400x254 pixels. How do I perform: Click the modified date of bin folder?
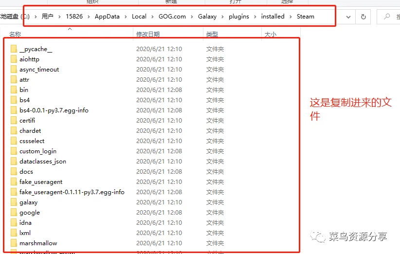159,90
